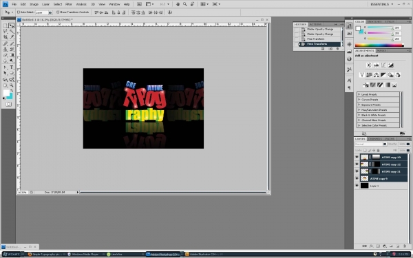Image resolution: width=413 pixels, height=258 pixels.
Task: Delete layer using the trash button
Action: coord(405,246)
